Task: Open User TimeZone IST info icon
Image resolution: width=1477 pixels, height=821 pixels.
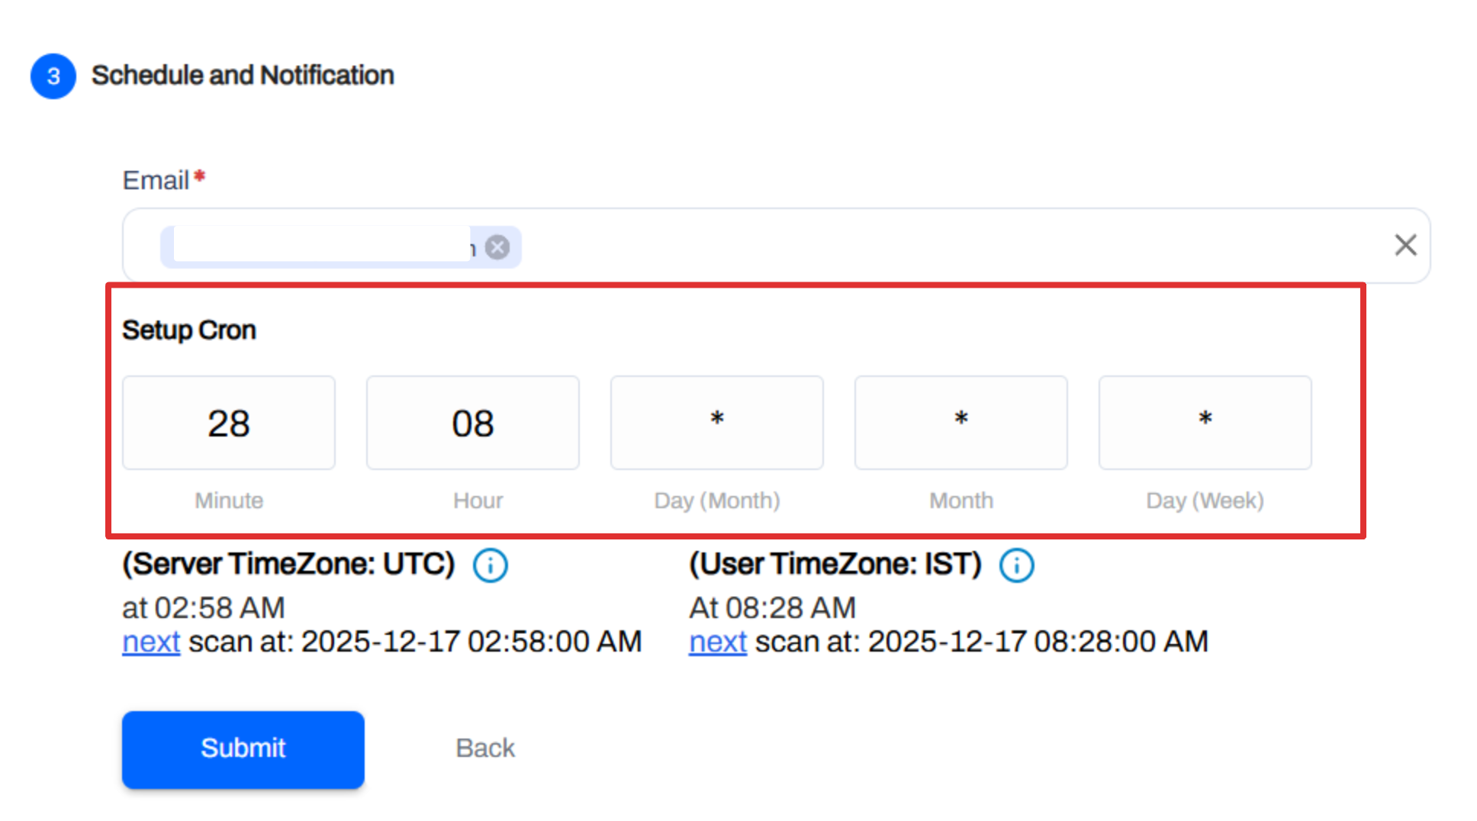Action: click(1016, 566)
